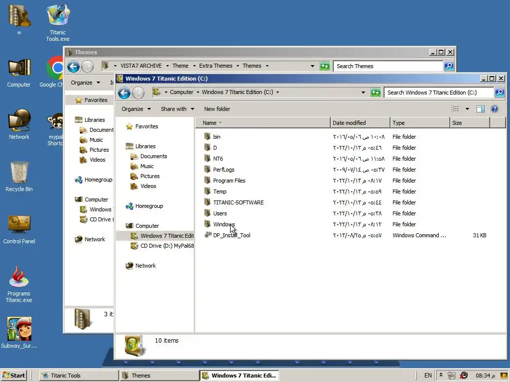Open the Share with dropdown
This screenshot has height=382, width=510.
click(x=177, y=109)
